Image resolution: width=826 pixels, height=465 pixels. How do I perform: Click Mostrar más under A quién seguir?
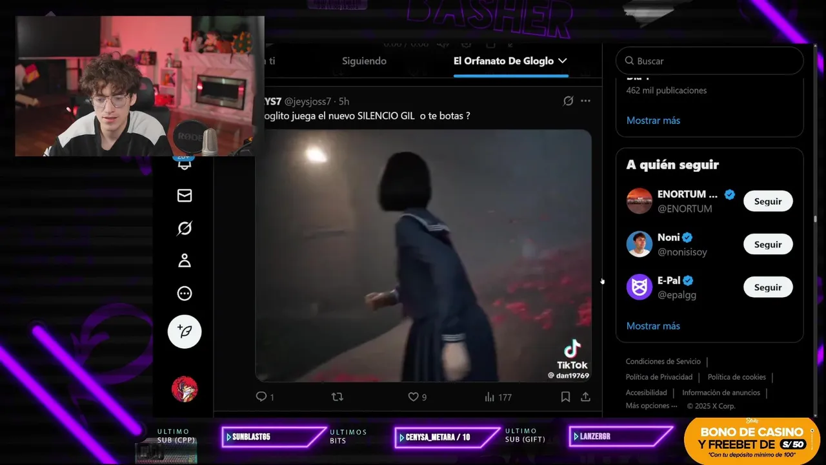[x=653, y=325]
